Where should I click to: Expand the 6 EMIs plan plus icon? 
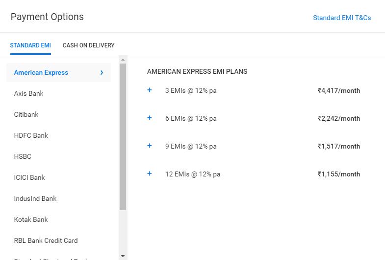[149, 118]
